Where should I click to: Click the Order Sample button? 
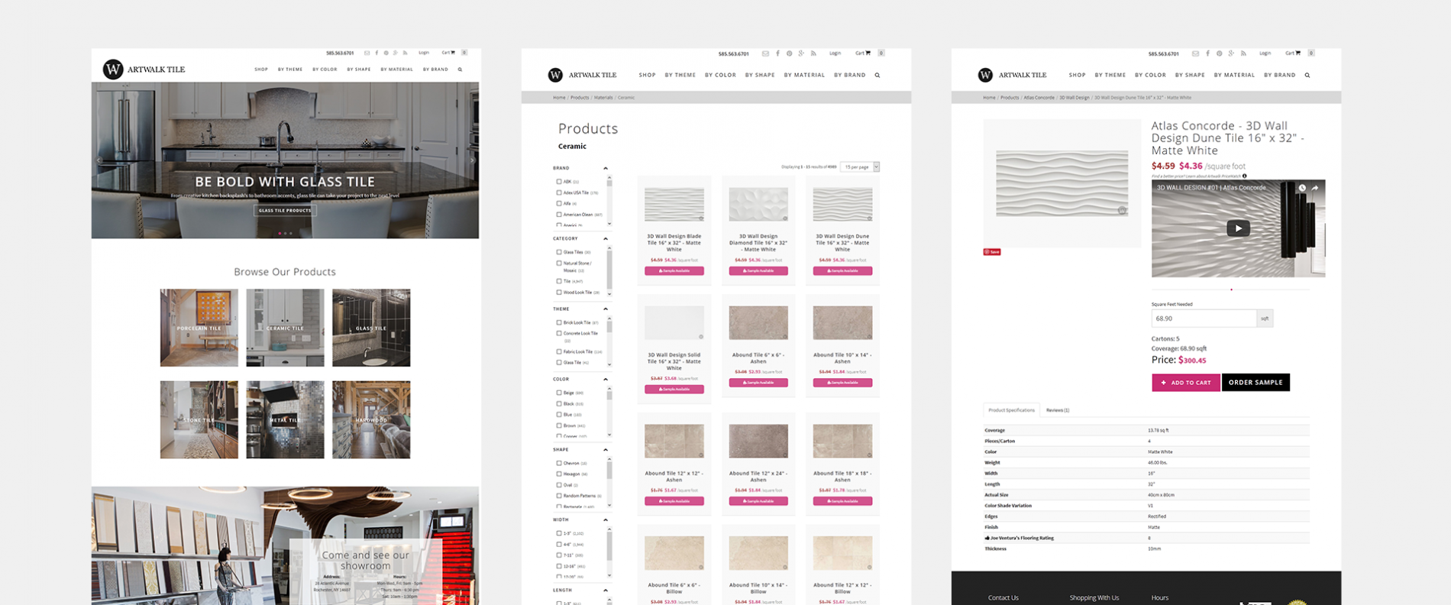[1255, 383]
